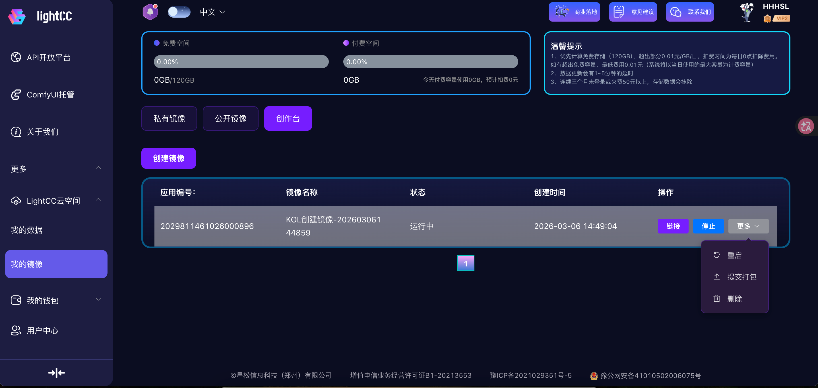This screenshot has height=388, width=818.
Task: Click the 商业落地 planet icon button
Action: point(574,12)
